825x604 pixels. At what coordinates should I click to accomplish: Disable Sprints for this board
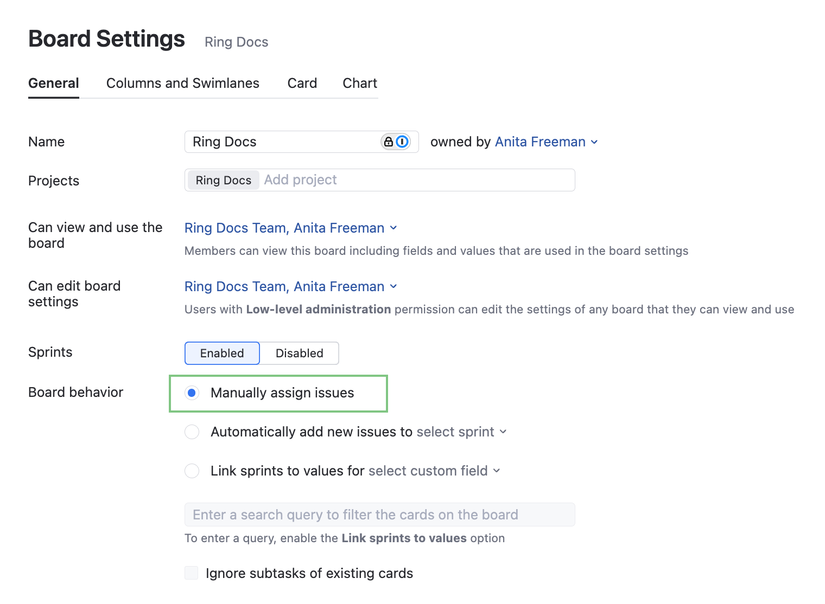[299, 353]
